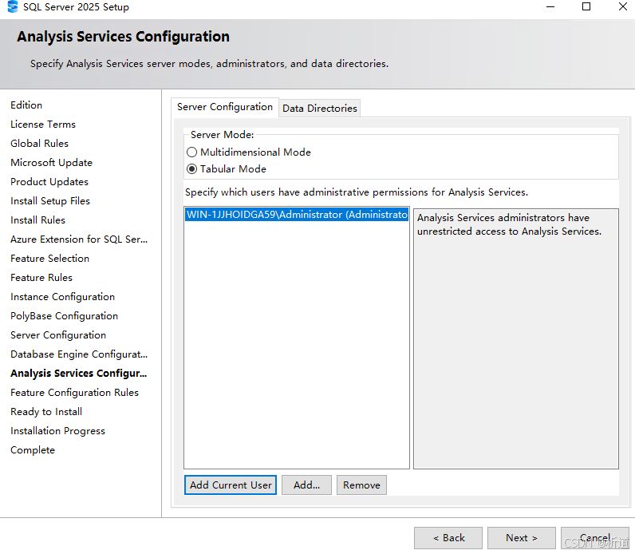This screenshot has height=554, width=635.
Task: Select Database Engine Configuration sidebar step
Action: 79,354
